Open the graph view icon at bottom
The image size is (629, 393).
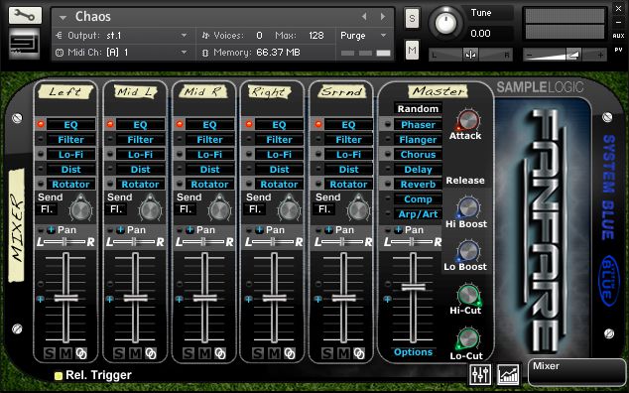[x=508, y=374]
